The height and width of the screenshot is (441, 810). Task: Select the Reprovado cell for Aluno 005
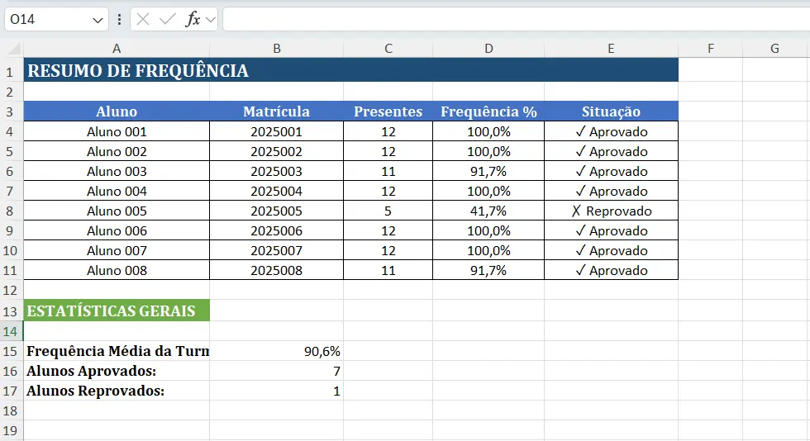pos(611,211)
